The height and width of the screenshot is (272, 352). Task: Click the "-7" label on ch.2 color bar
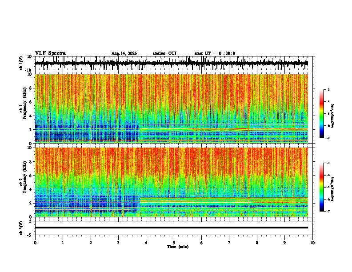pyautogui.click(x=328, y=211)
